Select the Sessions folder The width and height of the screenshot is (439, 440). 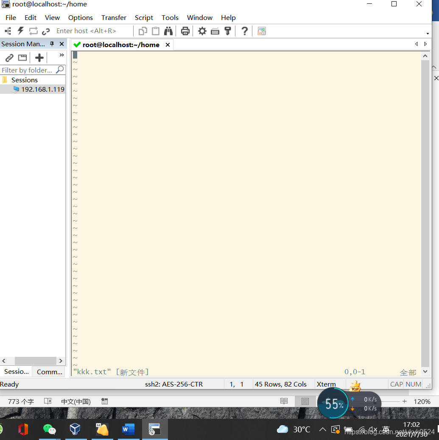(x=25, y=80)
